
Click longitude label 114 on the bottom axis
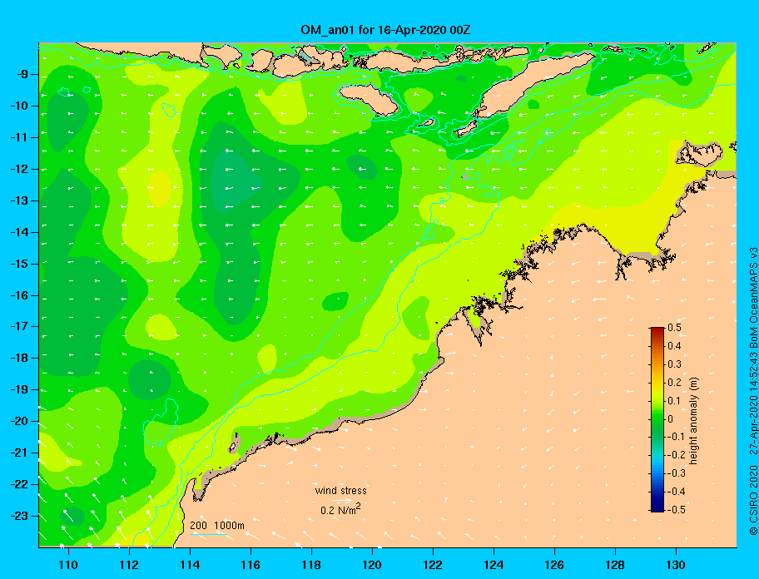coord(190,565)
